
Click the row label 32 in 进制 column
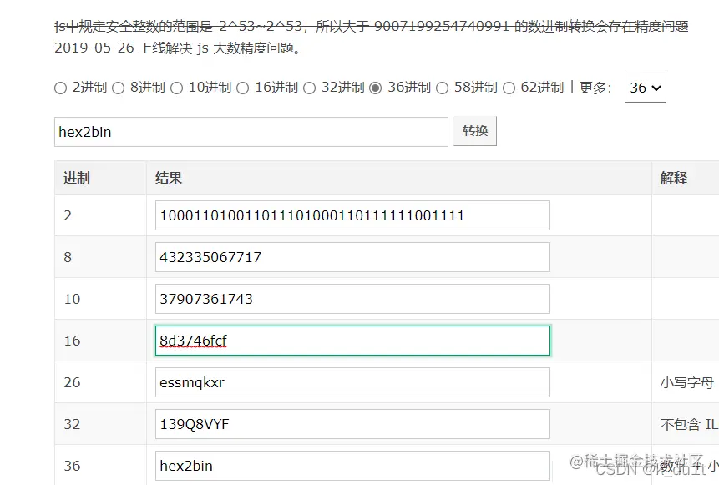(72, 424)
